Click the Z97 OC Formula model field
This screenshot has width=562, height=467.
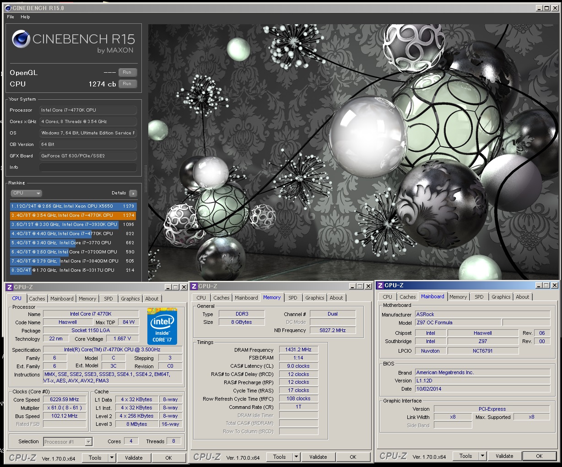tap(458, 322)
